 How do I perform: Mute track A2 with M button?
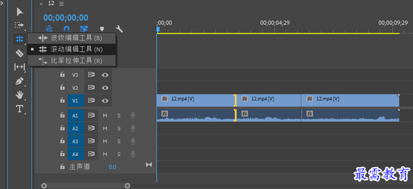(x=105, y=129)
